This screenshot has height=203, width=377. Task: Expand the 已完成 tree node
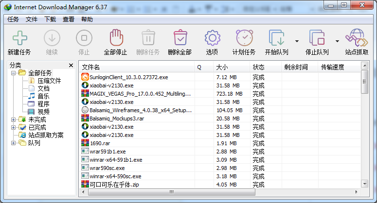[14, 127]
